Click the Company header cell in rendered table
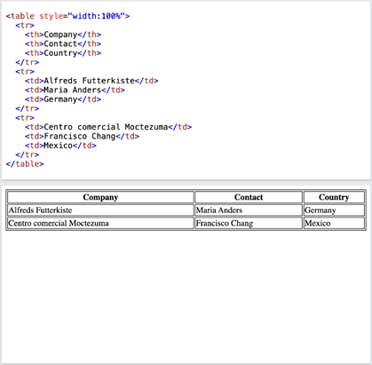This screenshot has width=372, height=365. (x=100, y=197)
